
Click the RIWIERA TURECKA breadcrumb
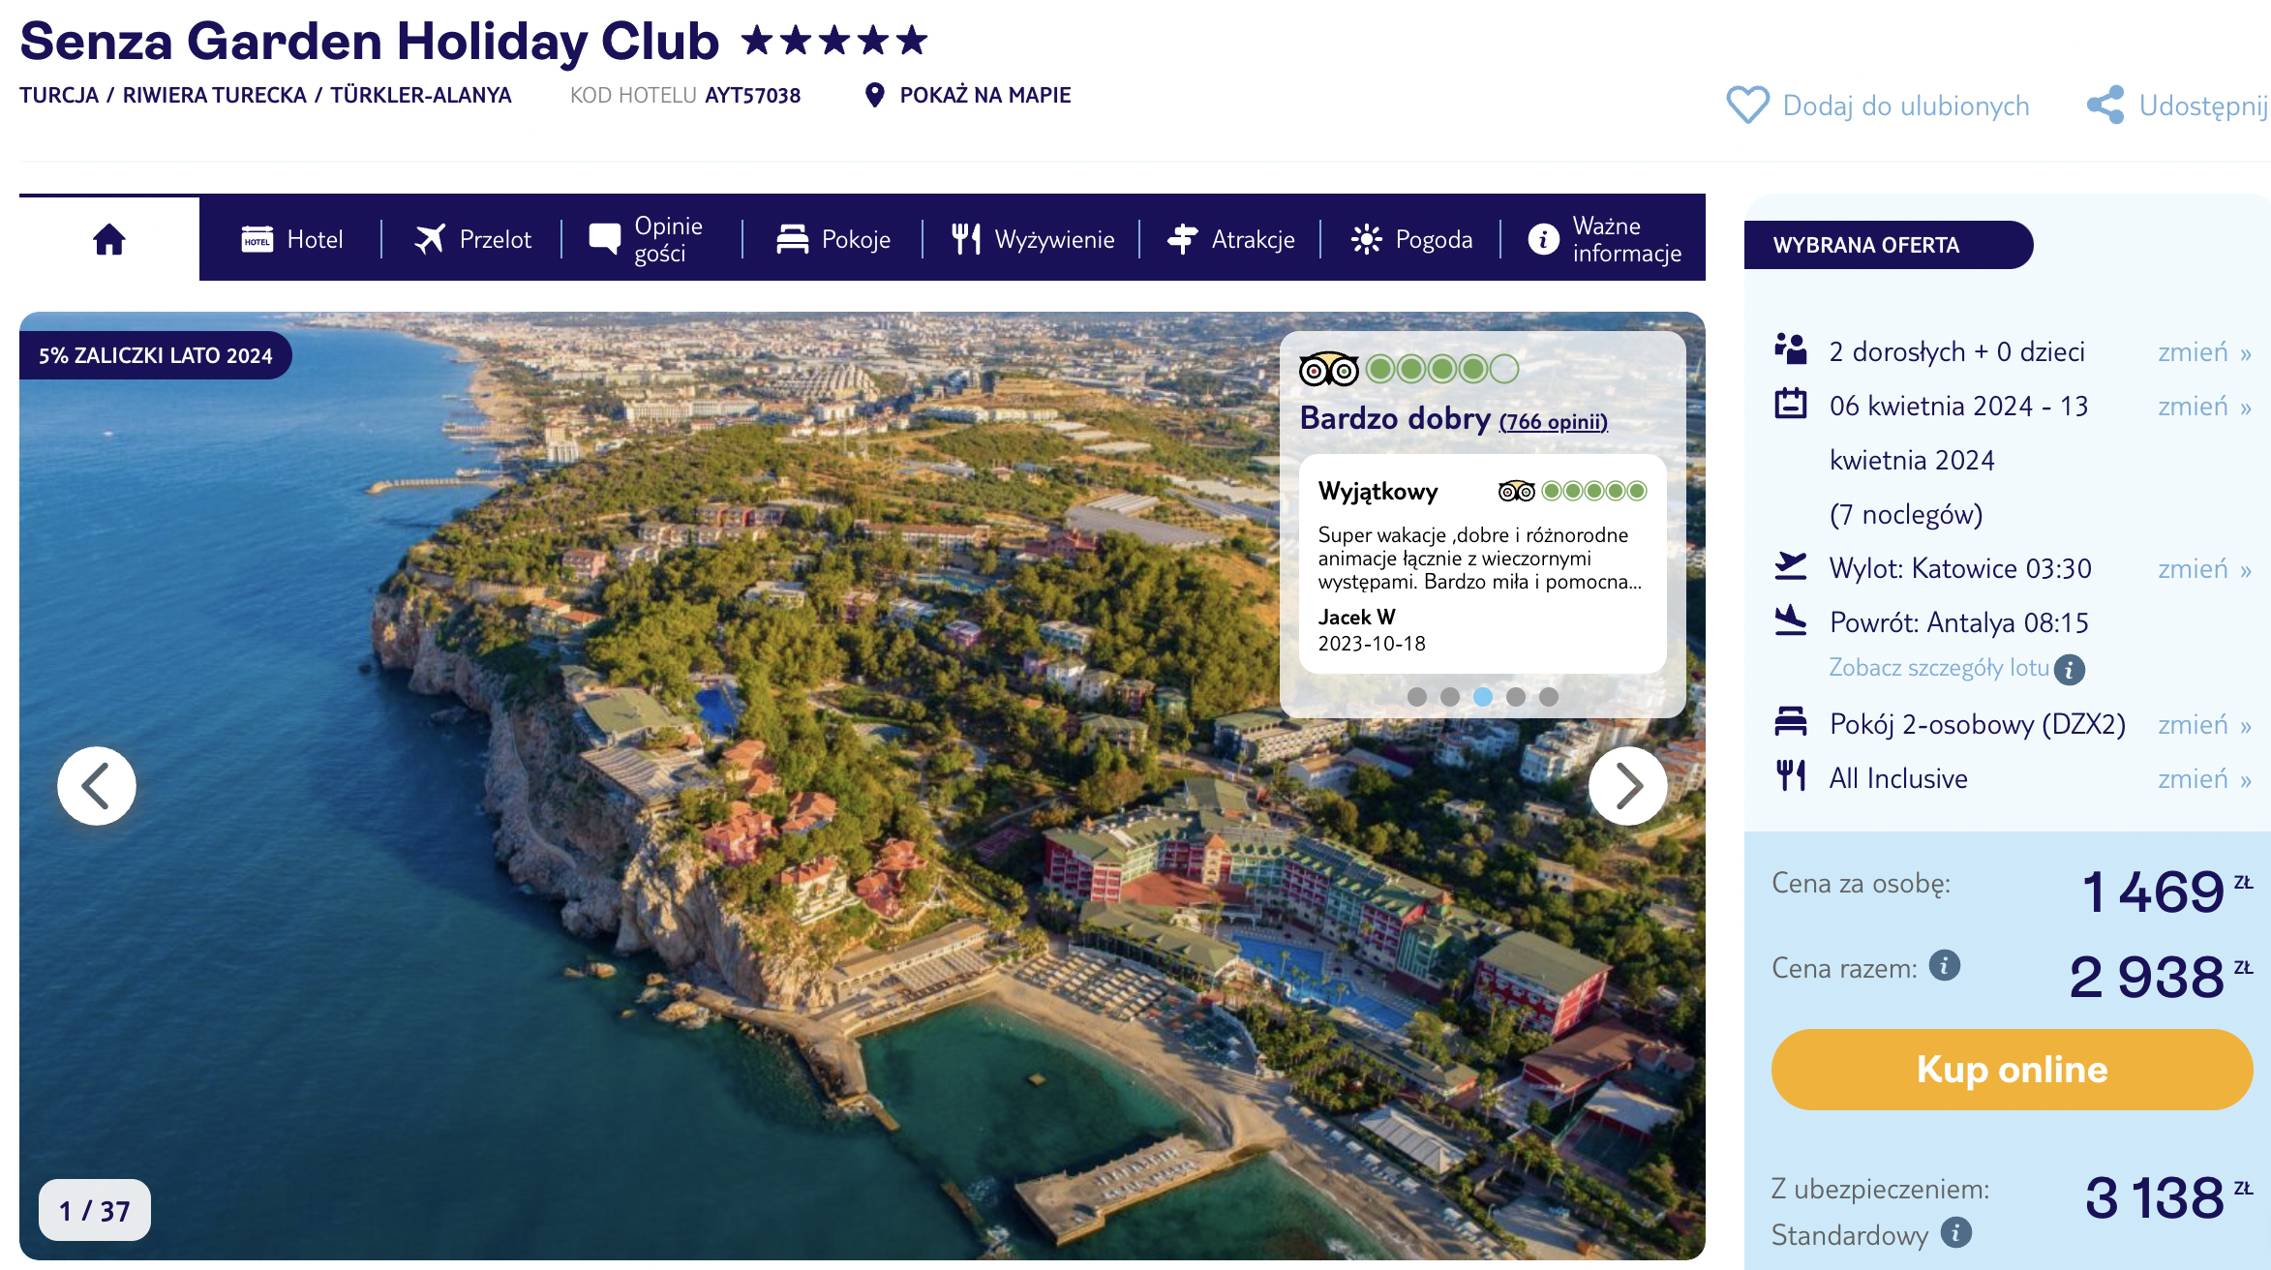tap(214, 95)
